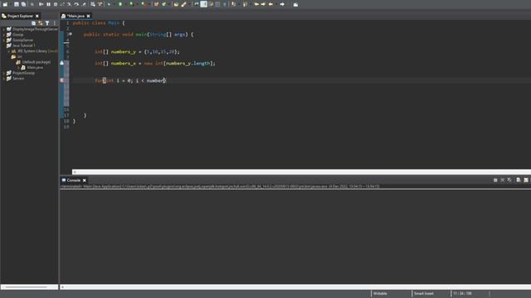Click the numbers_x array declaration line
Image resolution: width=531 pixels, height=298 pixels.
155,63
